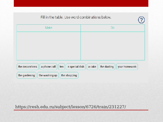Select 'your homework' chip

pyautogui.click(x=127, y=67)
